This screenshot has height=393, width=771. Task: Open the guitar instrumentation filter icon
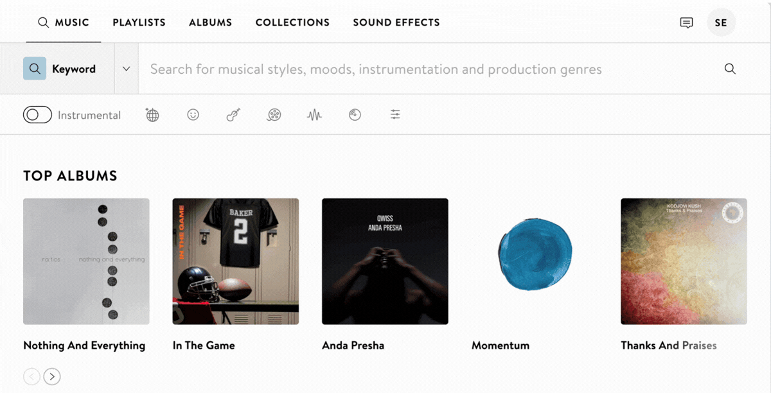coord(233,115)
